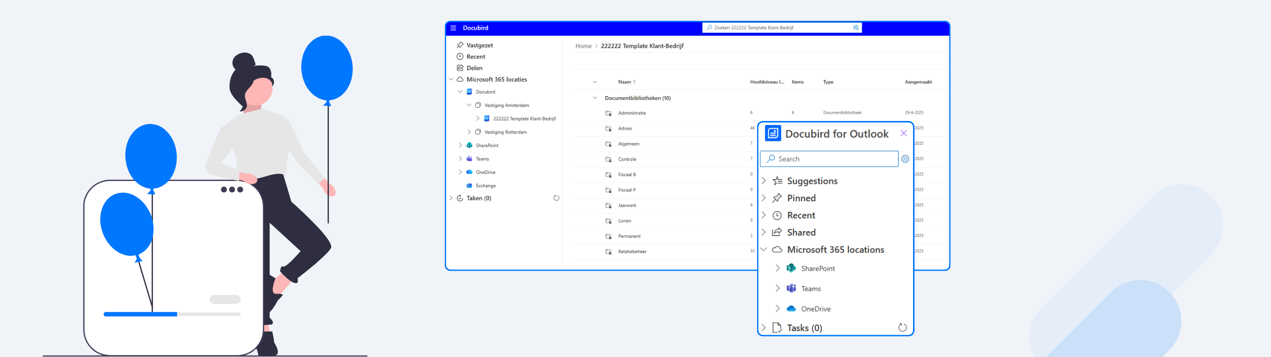Expand Suggestions in Outlook panel
This screenshot has height=357, width=1271.
pos(764,181)
